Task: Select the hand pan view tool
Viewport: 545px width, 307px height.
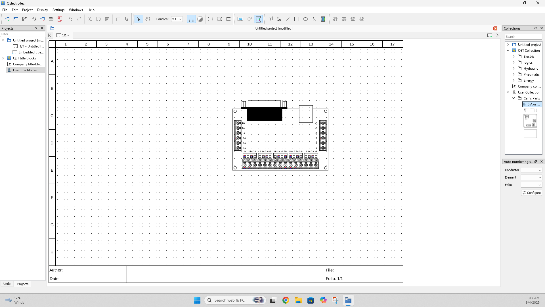Action: pyautogui.click(x=148, y=19)
